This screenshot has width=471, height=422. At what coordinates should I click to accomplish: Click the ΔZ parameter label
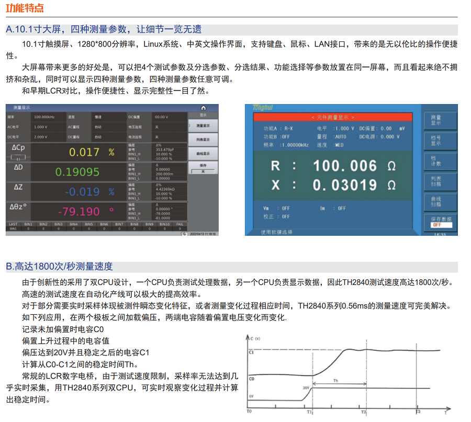tap(18, 187)
